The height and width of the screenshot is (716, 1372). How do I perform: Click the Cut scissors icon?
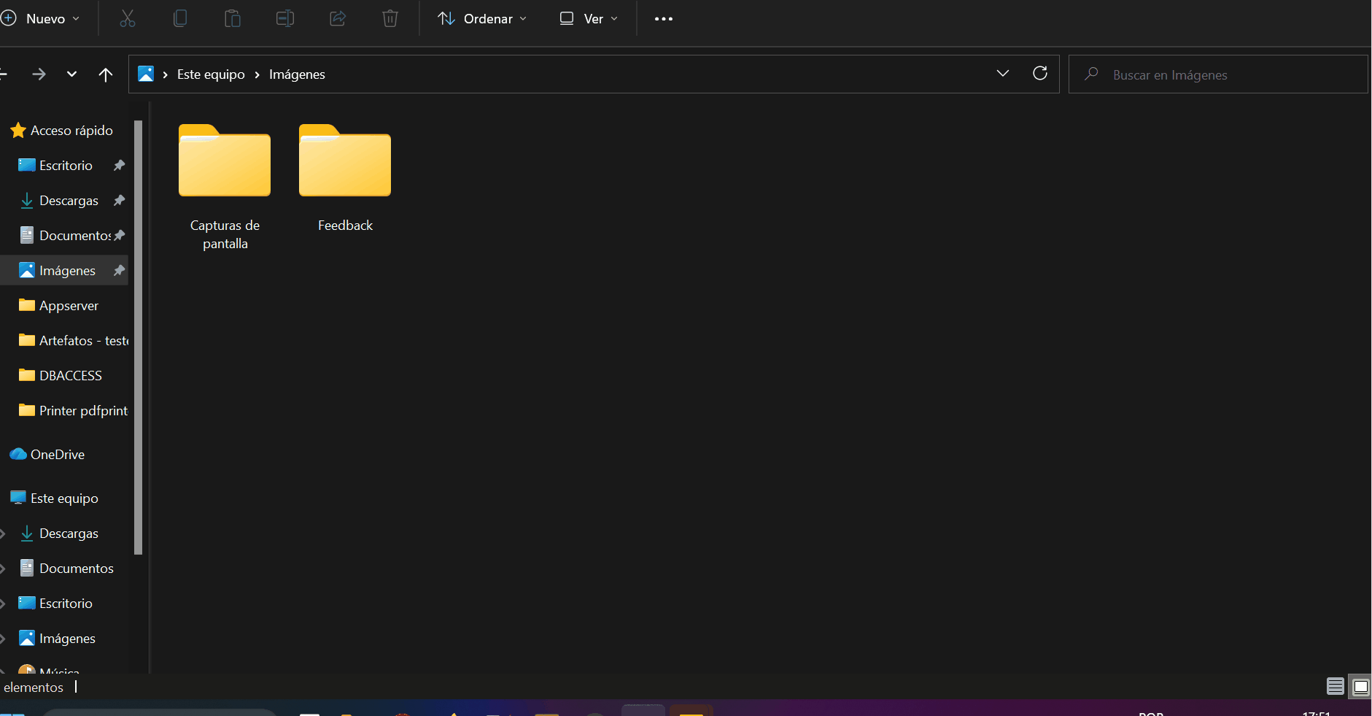pyautogui.click(x=128, y=19)
